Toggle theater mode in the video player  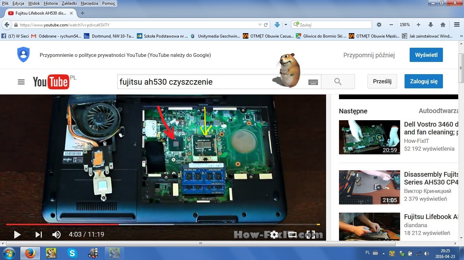[292, 234]
